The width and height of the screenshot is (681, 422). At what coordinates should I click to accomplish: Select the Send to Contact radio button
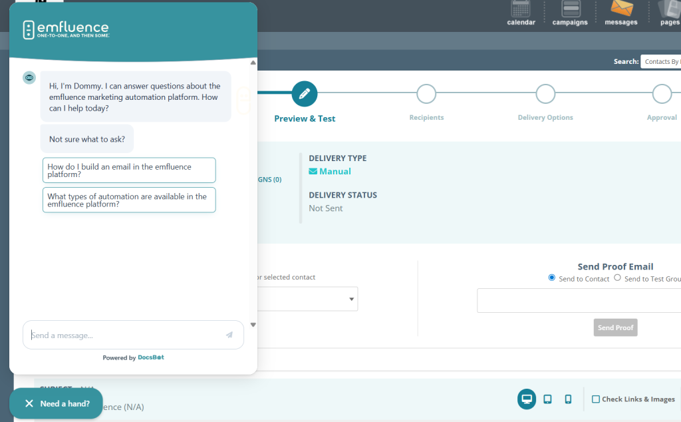pyautogui.click(x=552, y=278)
